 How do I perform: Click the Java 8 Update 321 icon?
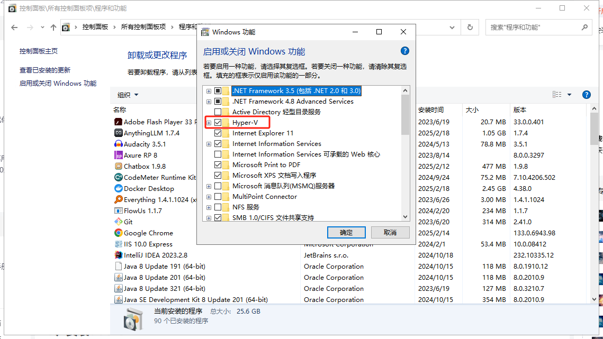pyautogui.click(x=119, y=289)
